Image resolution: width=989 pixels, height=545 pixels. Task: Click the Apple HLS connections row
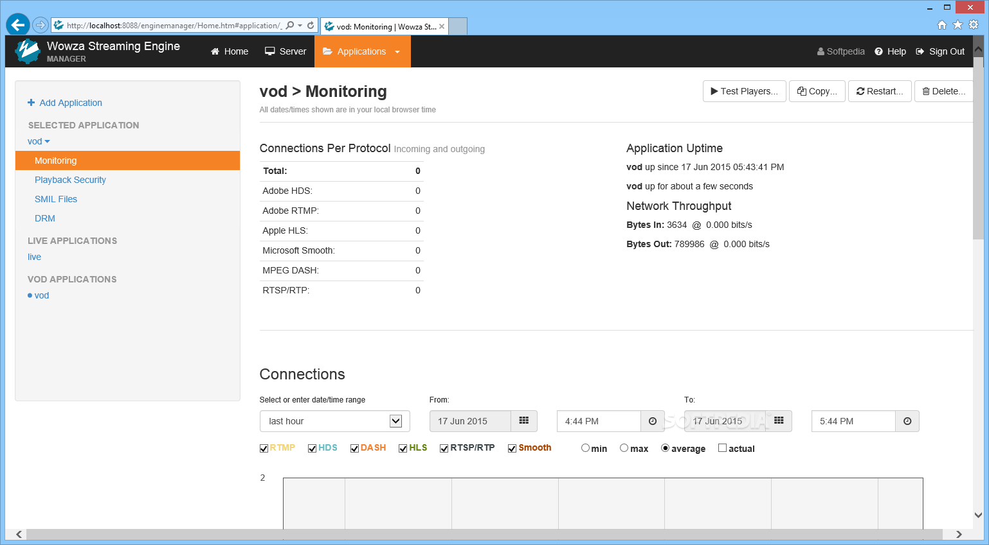(x=341, y=230)
